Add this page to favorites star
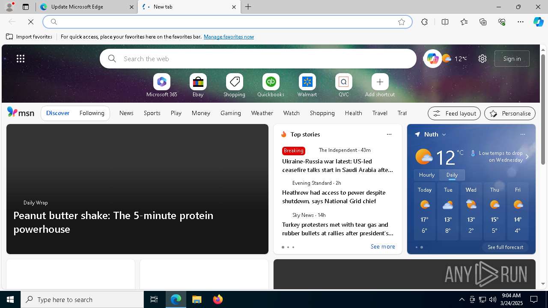This screenshot has width=548, height=308. [402, 22]
